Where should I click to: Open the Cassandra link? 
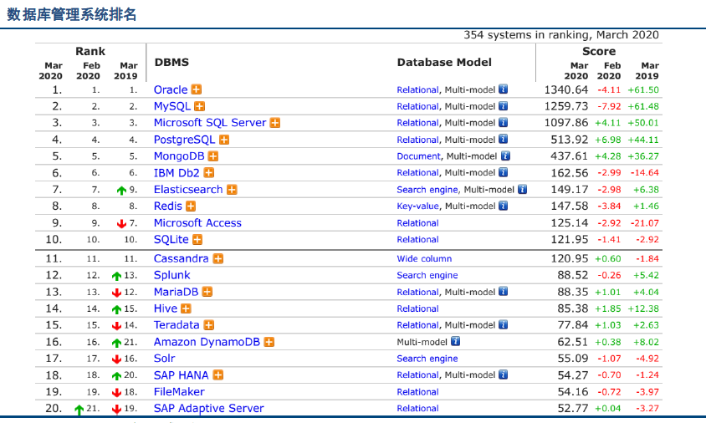pos(182,259)
